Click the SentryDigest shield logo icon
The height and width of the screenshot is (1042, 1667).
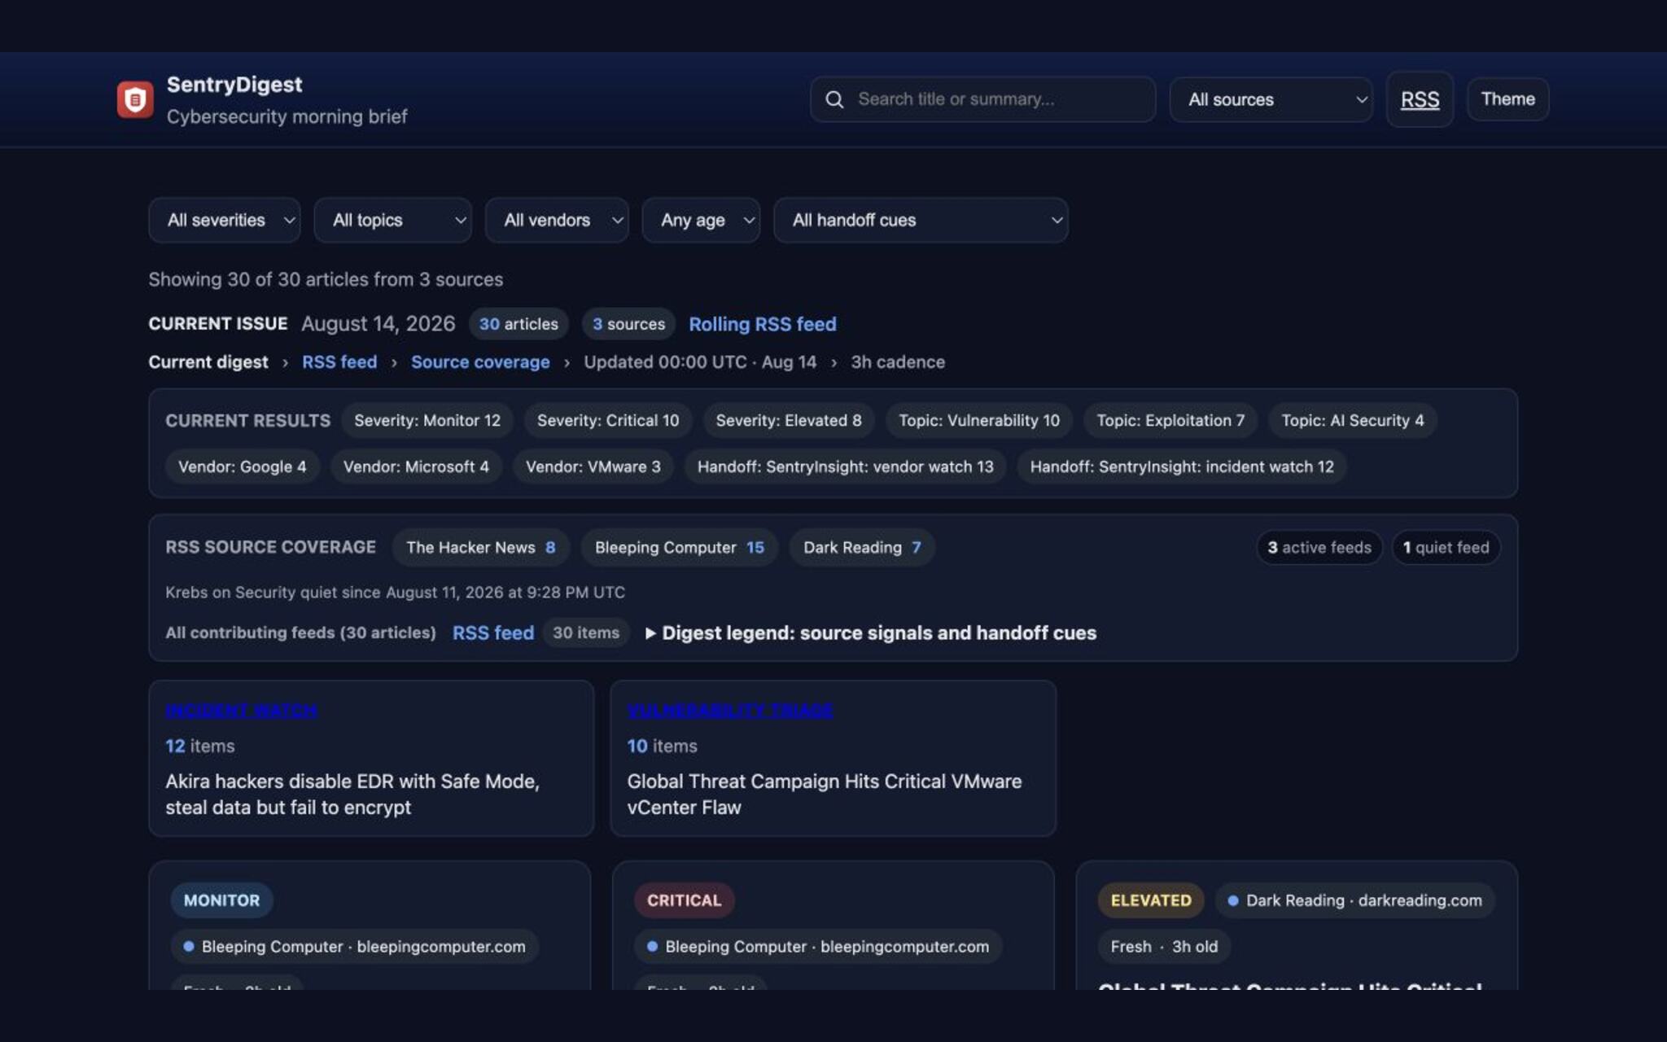[135, 99]
